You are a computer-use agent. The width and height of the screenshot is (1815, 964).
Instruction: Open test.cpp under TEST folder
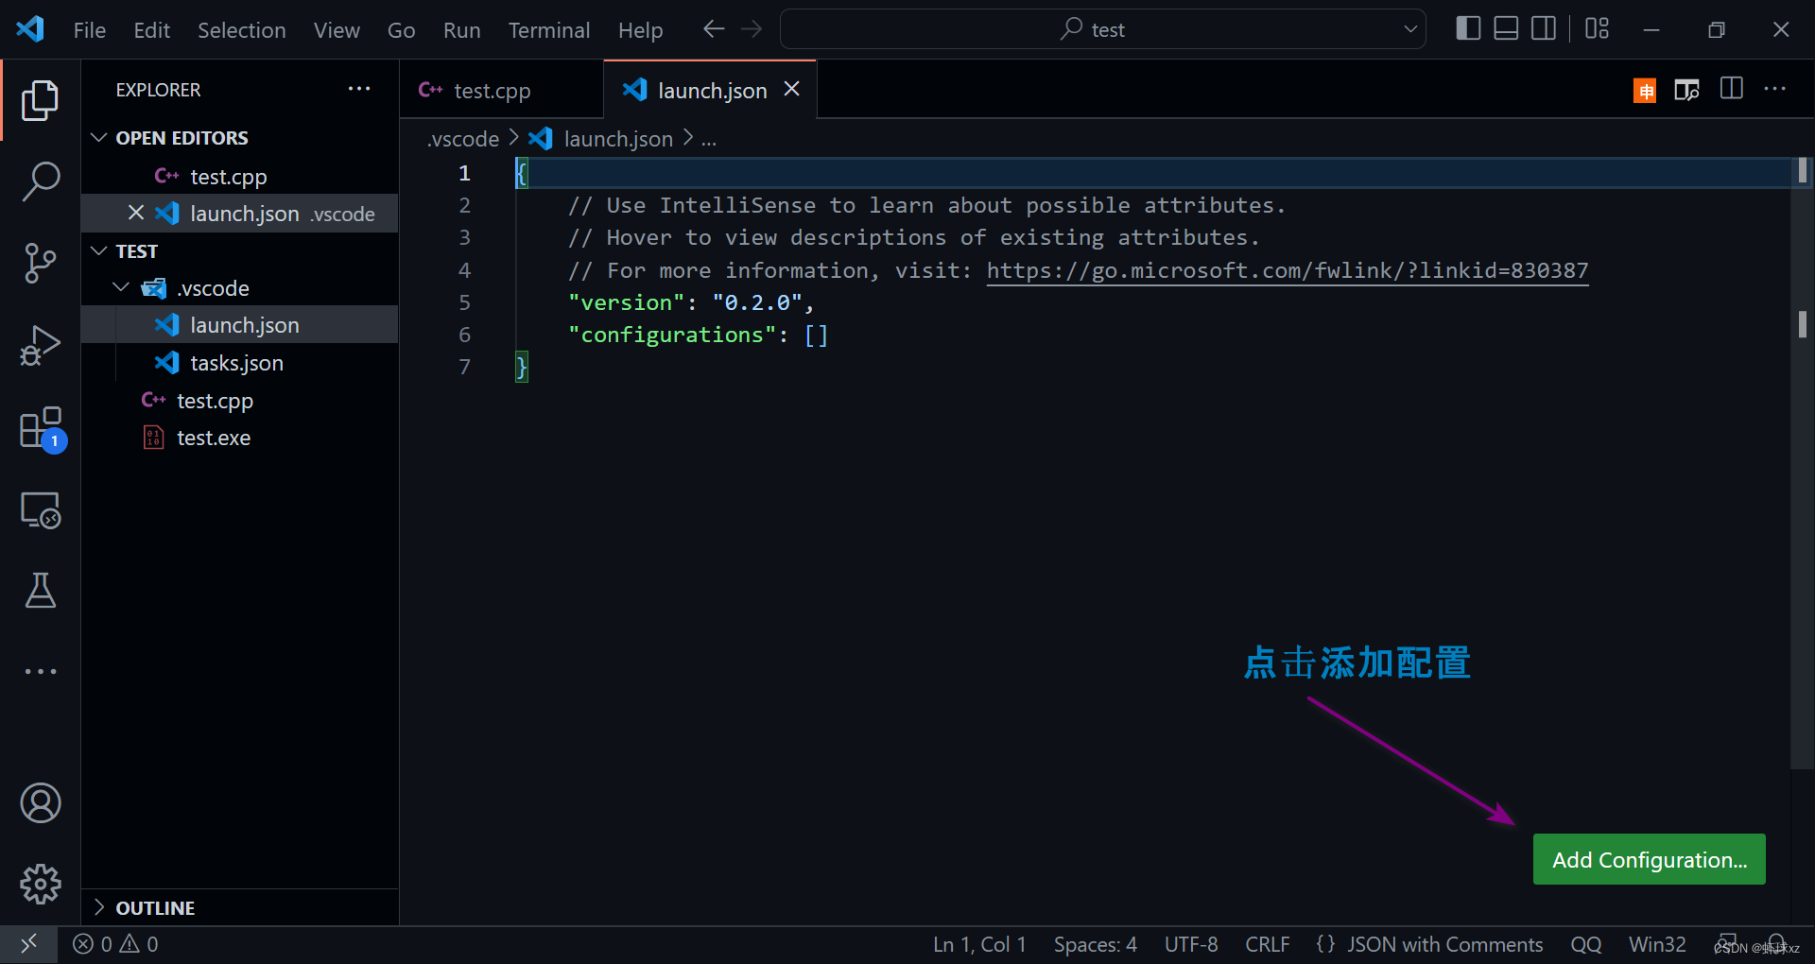(239, 400)
